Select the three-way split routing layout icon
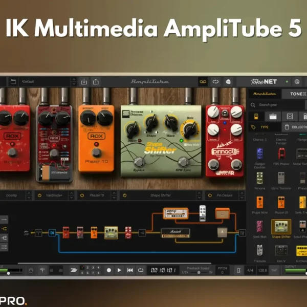The image size is (307, 307). click(4, 238)
